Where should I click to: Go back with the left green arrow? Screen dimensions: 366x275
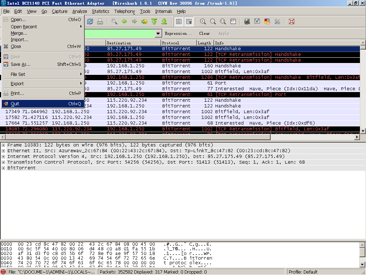(124, 21)
